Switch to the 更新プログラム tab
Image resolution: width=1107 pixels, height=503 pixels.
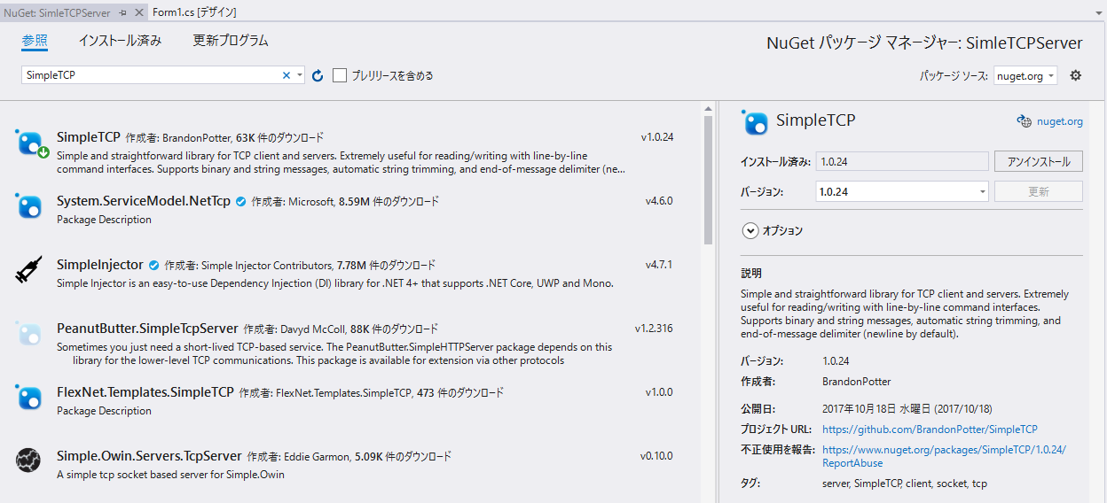[231, 41]
